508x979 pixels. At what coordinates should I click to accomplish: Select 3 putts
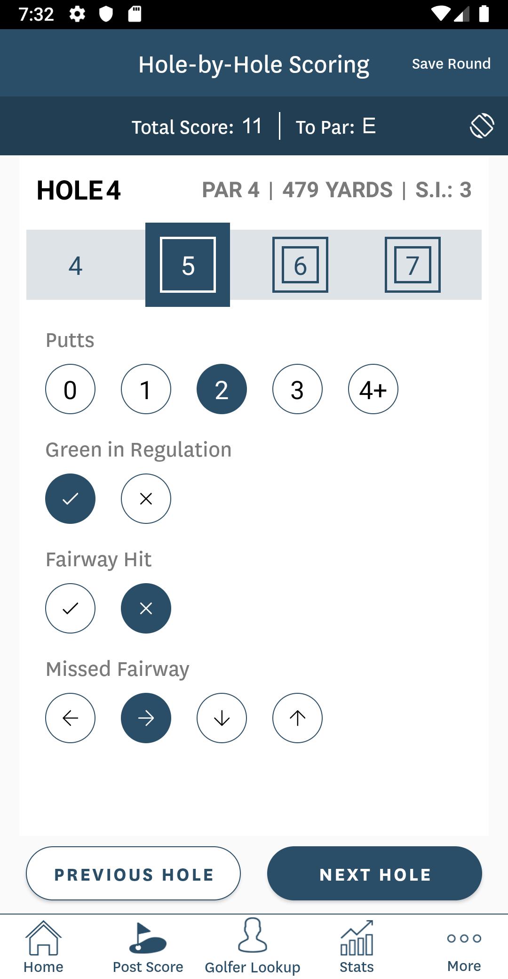pos(297,389)
